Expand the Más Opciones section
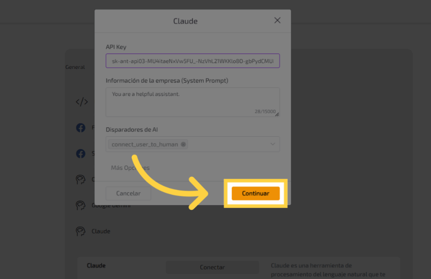 (130, 168)
